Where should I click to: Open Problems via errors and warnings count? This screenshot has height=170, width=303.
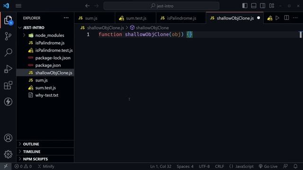coord(23,166)
